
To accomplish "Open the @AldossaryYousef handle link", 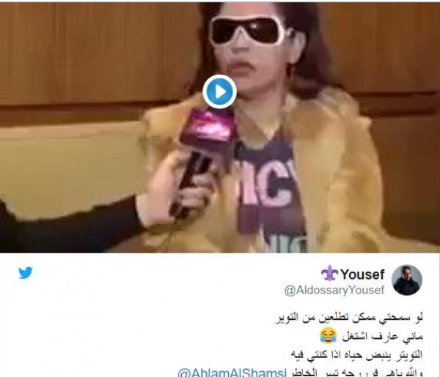I will point(334,290).
